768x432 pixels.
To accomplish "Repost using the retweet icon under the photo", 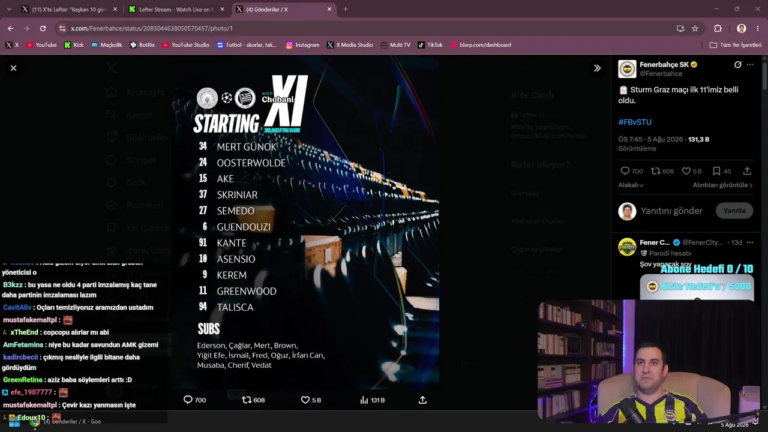I will click(247, 400).
